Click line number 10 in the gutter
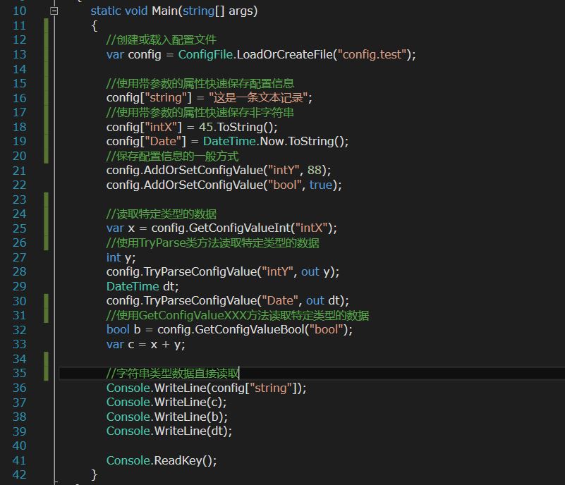 click(x=20, y=11)
